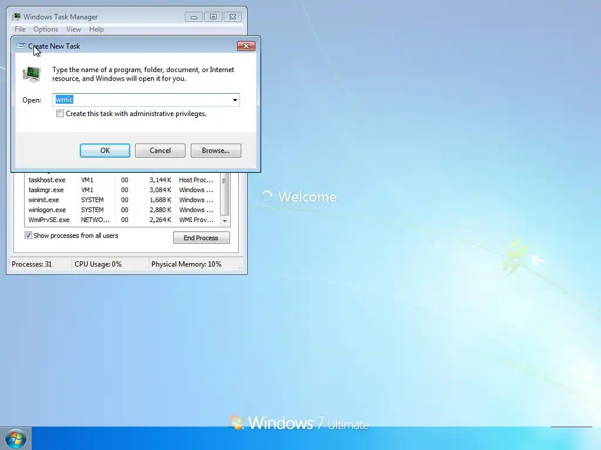Select the taskhost.exe process row
The image size is (601, 450).
(x=122, y=180)
